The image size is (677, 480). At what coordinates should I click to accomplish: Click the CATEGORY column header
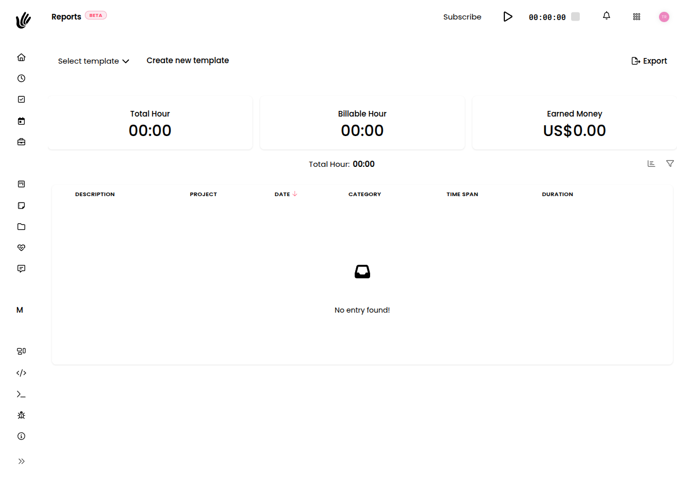click(364, 194)
